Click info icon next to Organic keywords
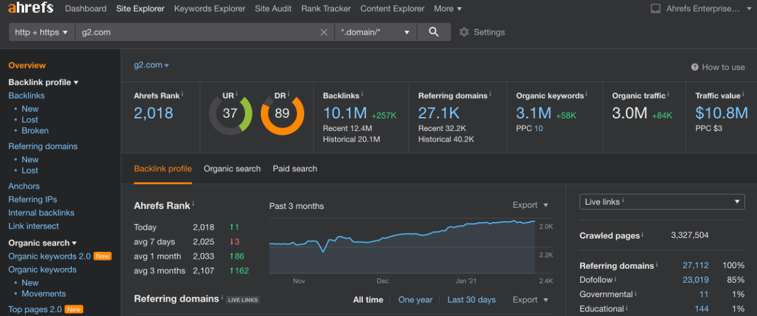The image size is (757, 316). [587, 94]
